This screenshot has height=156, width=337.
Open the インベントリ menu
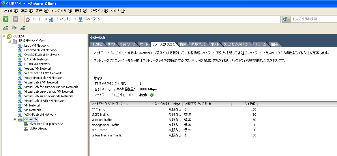[x=61, y=11]
